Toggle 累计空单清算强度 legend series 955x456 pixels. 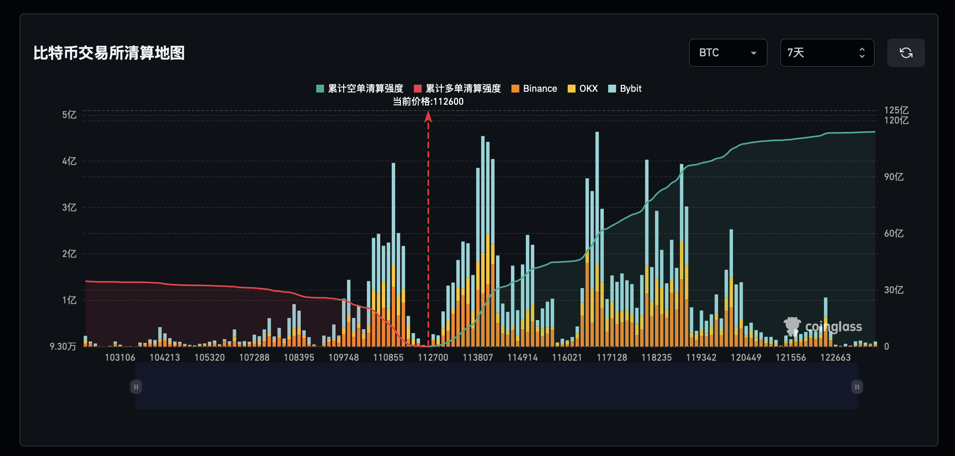tap(360, 89)
